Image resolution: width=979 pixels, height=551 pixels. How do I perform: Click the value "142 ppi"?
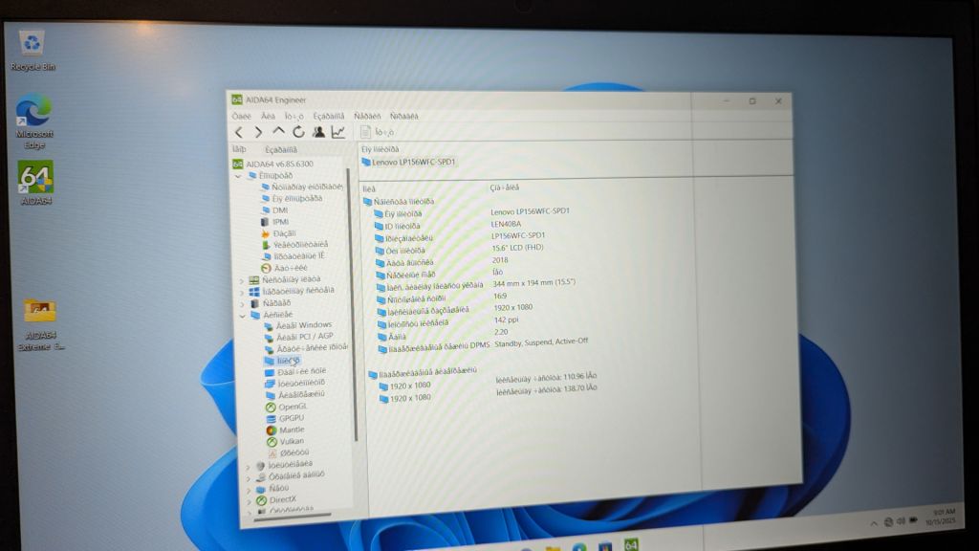[x=506, y=320]
